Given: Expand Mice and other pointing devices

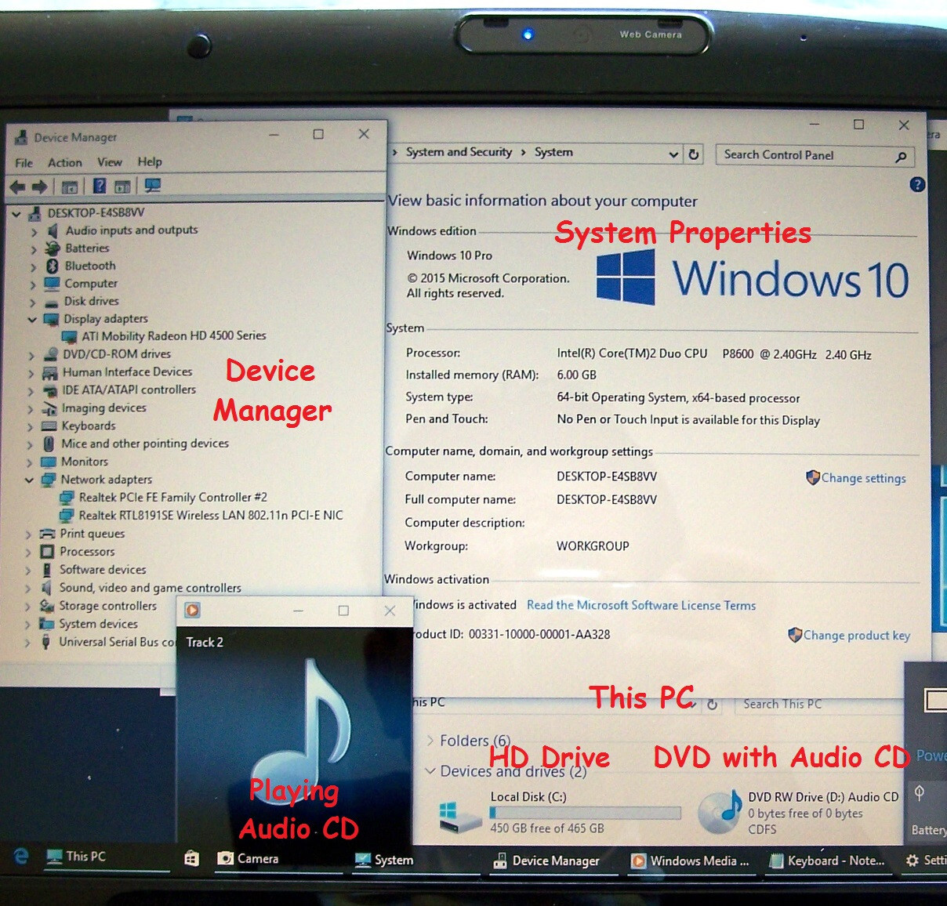Looking at the screenshot, I should click(31, 444).
